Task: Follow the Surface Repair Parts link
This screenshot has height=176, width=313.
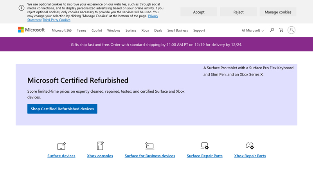Action: click(205, 156)
